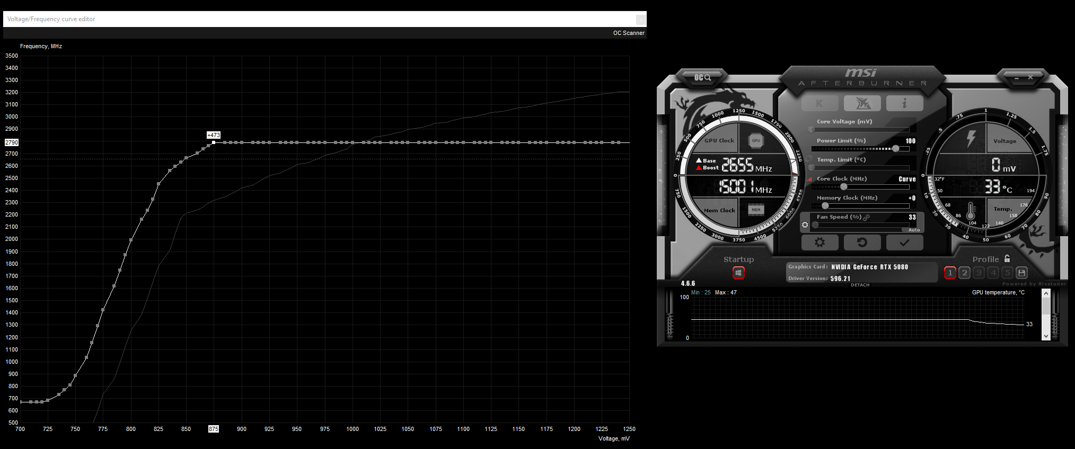This screenshot has height=449, width=1075.
Task: Select profile slot 1
Action: tap(950, 273)
